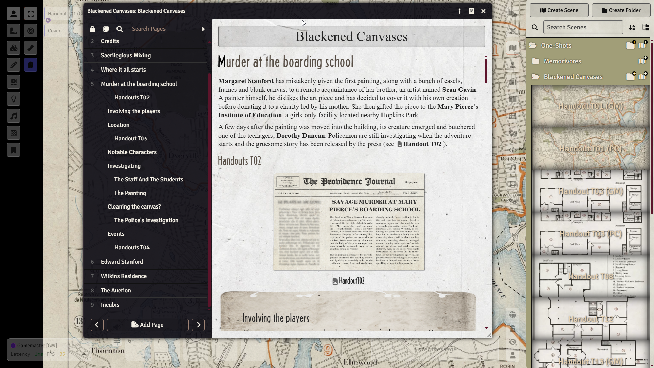Open the journal window three-dot menu

(x=460, y=11)
